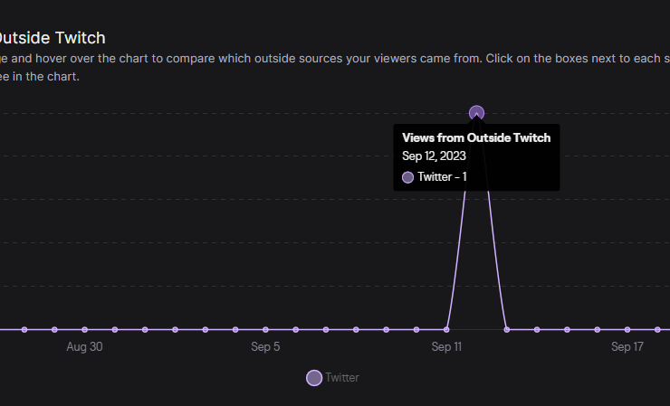This screenshot has height=406, width=670.
Task: Click the purple Twitter dot inside the tooltip
Action: point(408,177)
